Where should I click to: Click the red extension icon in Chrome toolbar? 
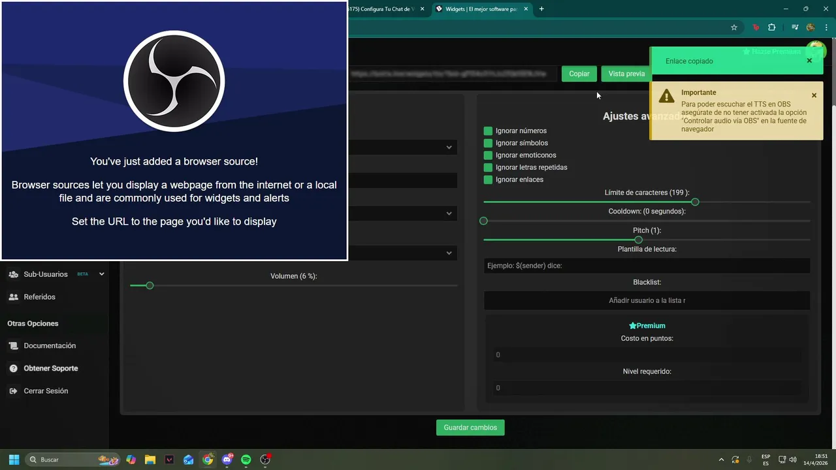pos(756,27)
